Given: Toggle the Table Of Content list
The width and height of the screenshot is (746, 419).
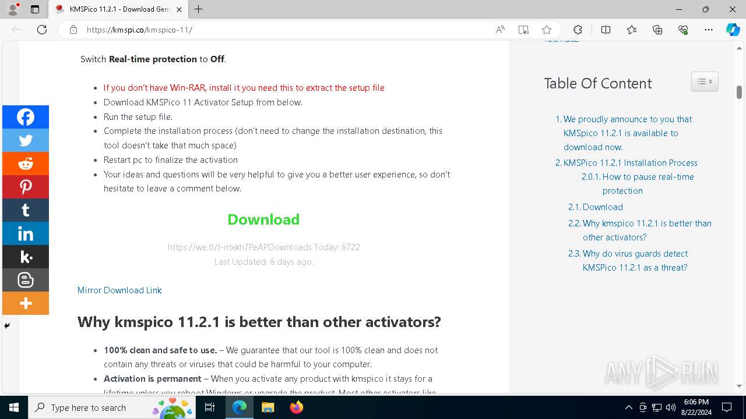Looking at the screenshot, I should click(x=705, y=81).
